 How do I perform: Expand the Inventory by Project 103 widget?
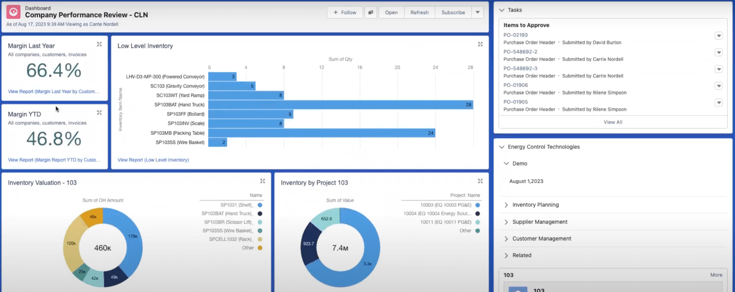point(480,180)
